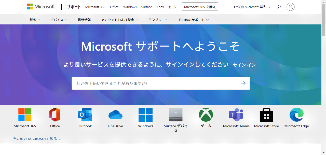Expand すべての Microsoft 製品 menu
The height and width of the screenshot is (155, 326).
click(x=252, y=7)
